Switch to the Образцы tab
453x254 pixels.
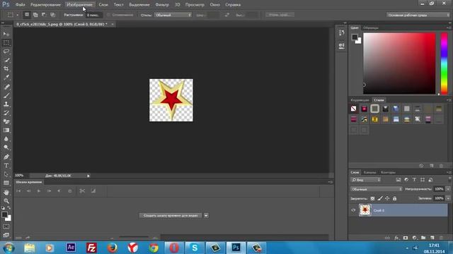pyautogui.click(x=371, y=28)
